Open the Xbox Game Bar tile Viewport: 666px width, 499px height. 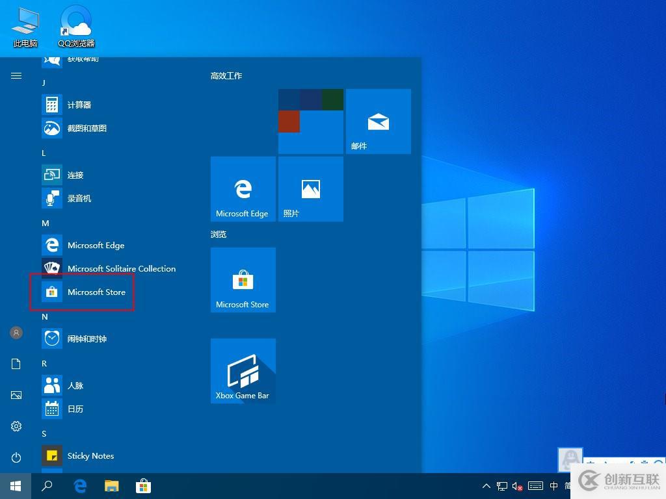click(243, 371)
